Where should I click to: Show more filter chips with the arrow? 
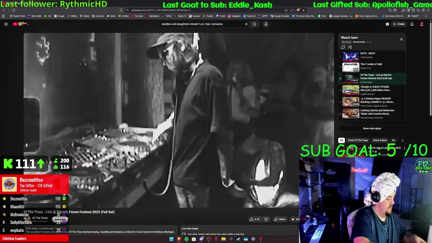point(402,140)
